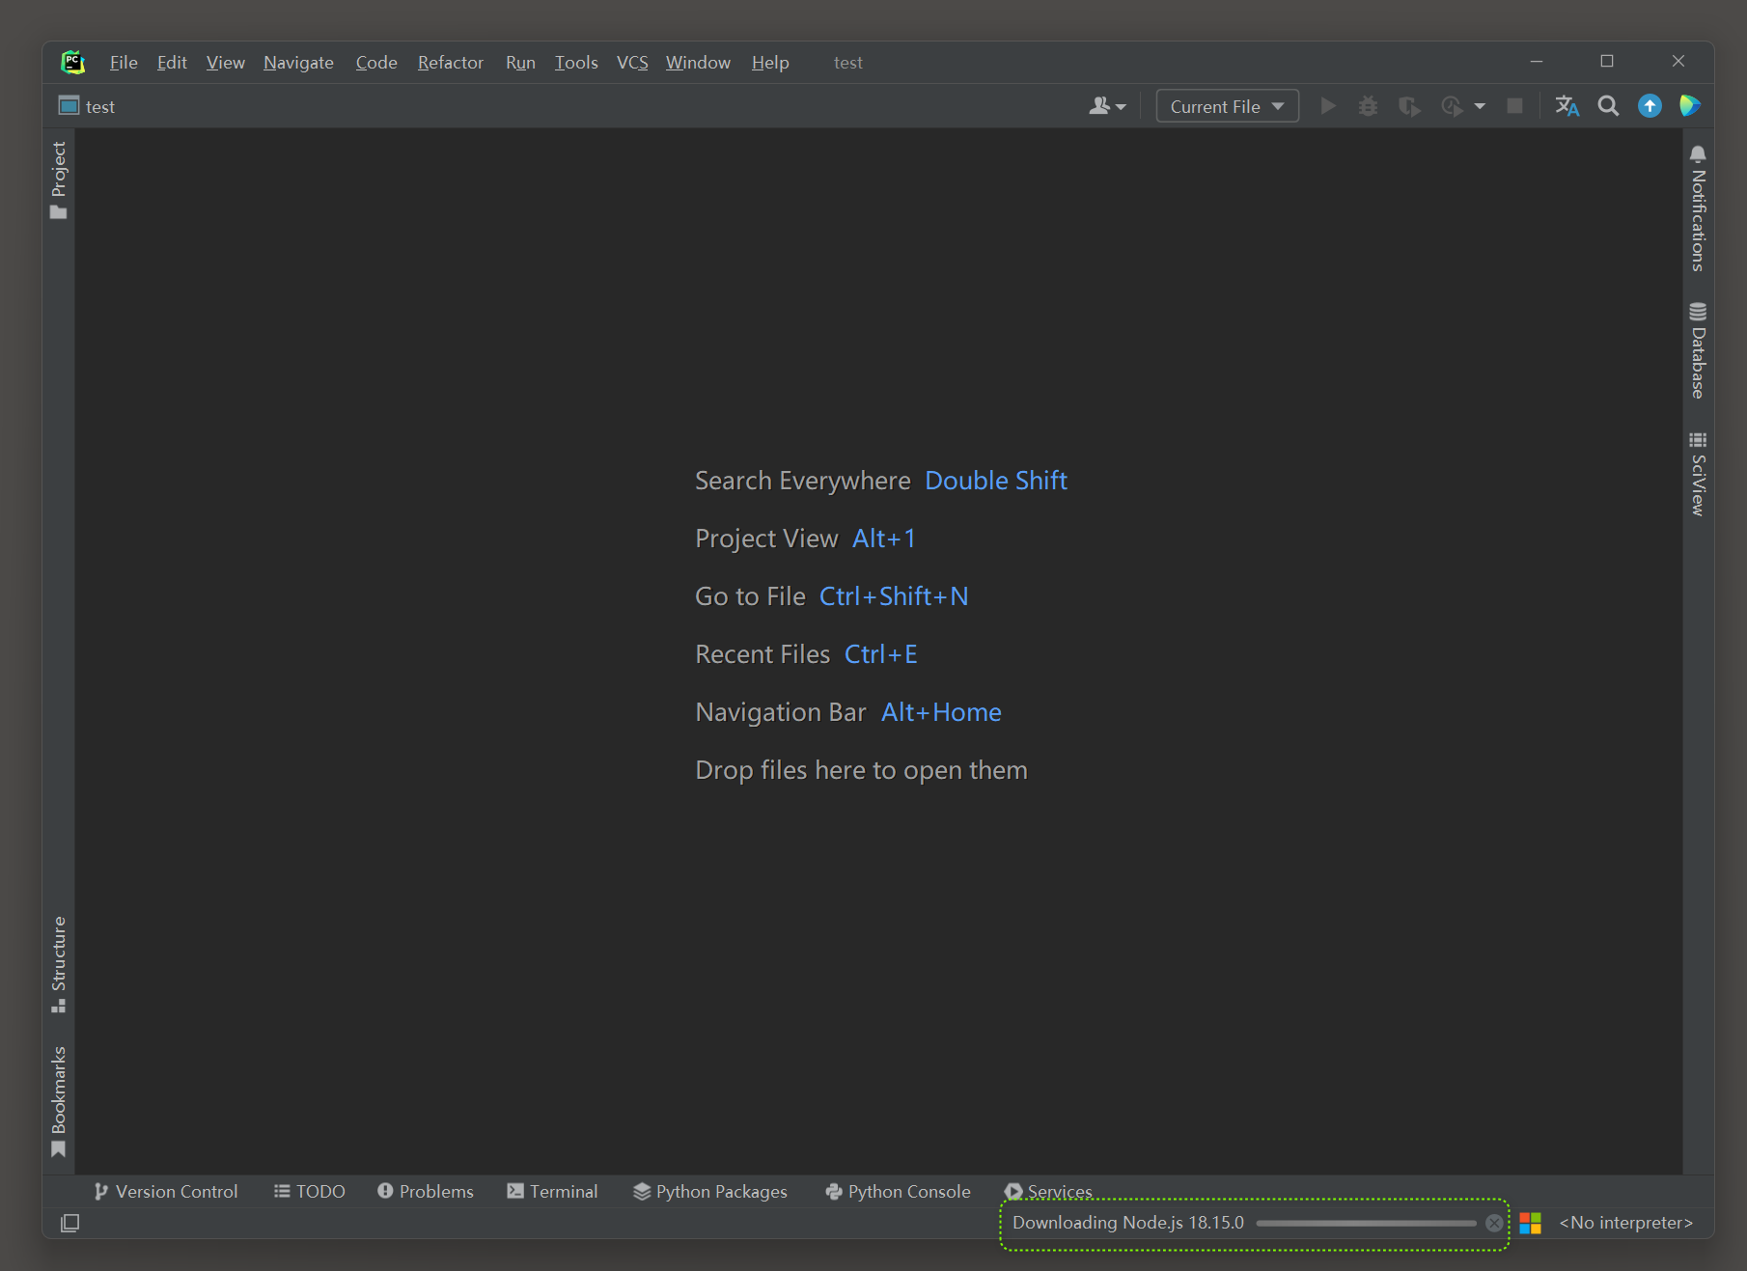Viewport: 1747px width, 1271px height.
Task: Click the blue update arrow icon
Action: tap(1650, 106)
